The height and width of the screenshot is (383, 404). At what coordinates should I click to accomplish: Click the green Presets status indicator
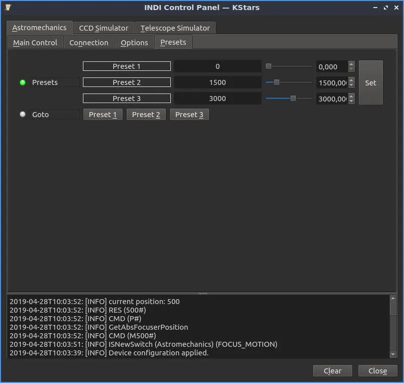23,82
